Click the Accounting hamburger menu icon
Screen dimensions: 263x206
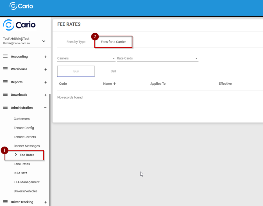click(x=5, y=56)
